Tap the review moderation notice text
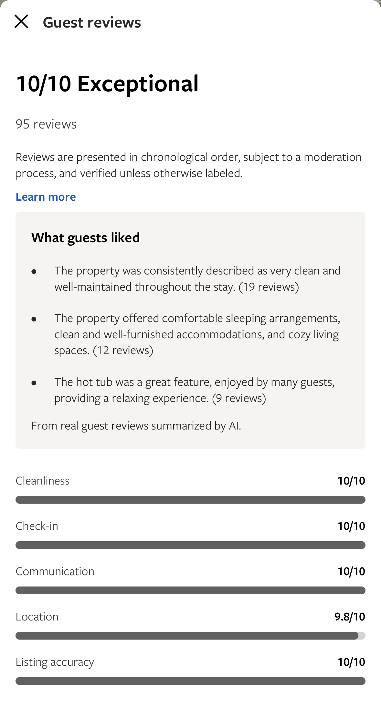Image resolution: width=381 pixels, height=715 pixels. [x=188, y=165]
